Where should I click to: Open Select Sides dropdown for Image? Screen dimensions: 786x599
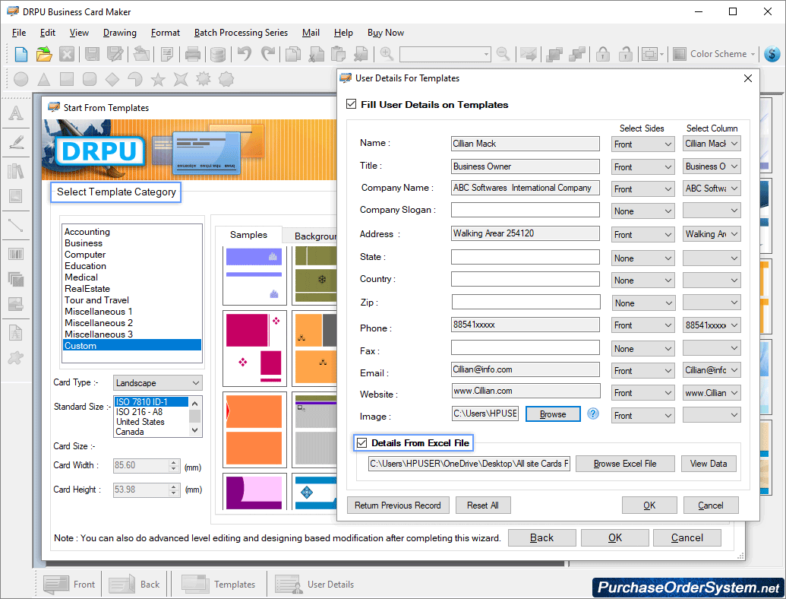tap(642, 415)
